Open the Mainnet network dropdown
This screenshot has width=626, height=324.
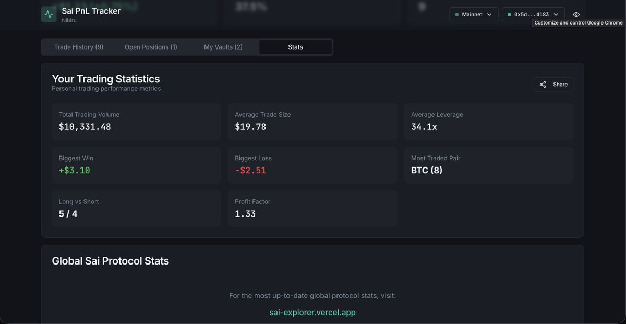pos(474,15)
